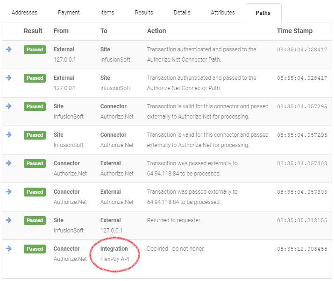Image resolution: width=334 pixels, height=281 pixels.
Task: Click the Passed badge on the Declined row
Action: pyautogui.click(x=35, y=249)
